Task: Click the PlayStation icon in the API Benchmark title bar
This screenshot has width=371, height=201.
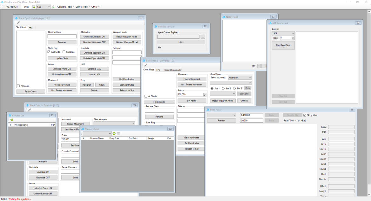Action: coord(270,23)
